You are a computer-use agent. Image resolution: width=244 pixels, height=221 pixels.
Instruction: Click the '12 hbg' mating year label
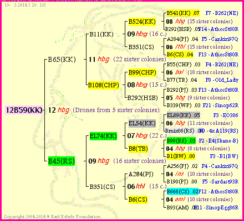(x=59, y=110)
